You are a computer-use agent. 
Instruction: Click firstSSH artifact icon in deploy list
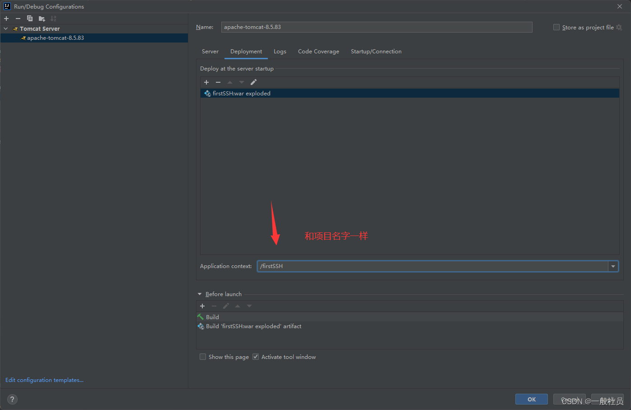point(207,94)
